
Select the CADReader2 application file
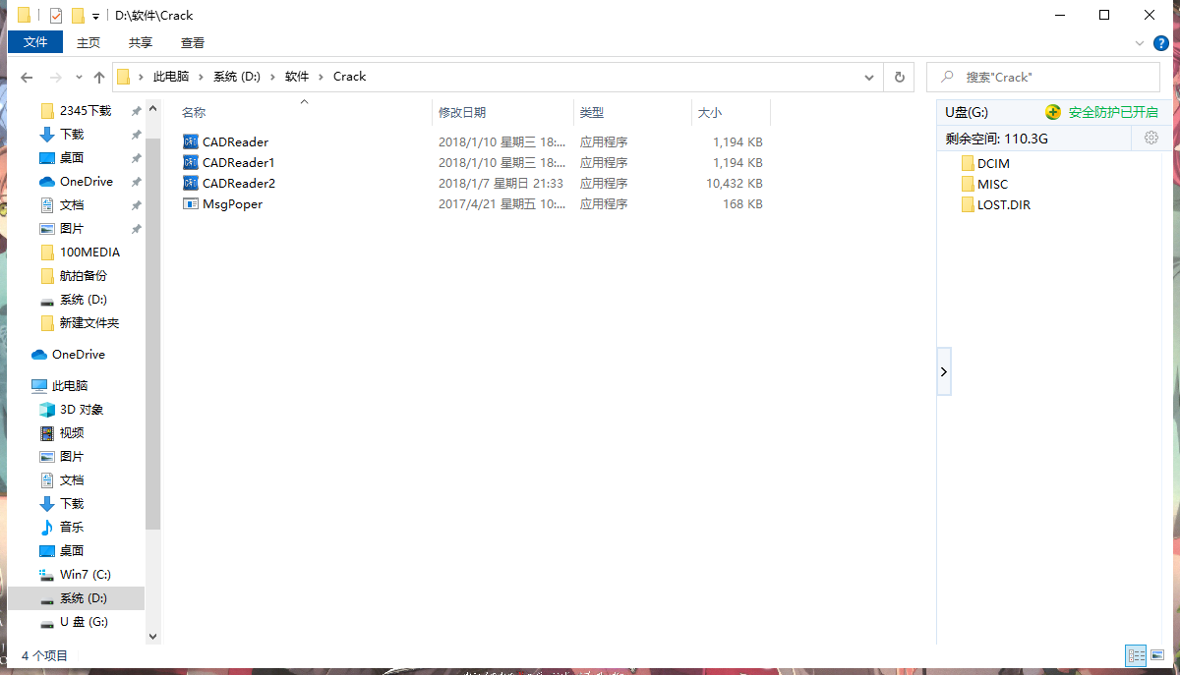238,184
